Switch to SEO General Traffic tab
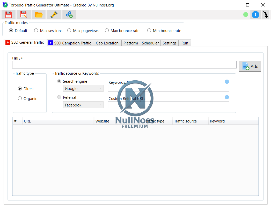The height and width of the screenshot is (208, 271). pyautogui.click(x=25, y=42)
